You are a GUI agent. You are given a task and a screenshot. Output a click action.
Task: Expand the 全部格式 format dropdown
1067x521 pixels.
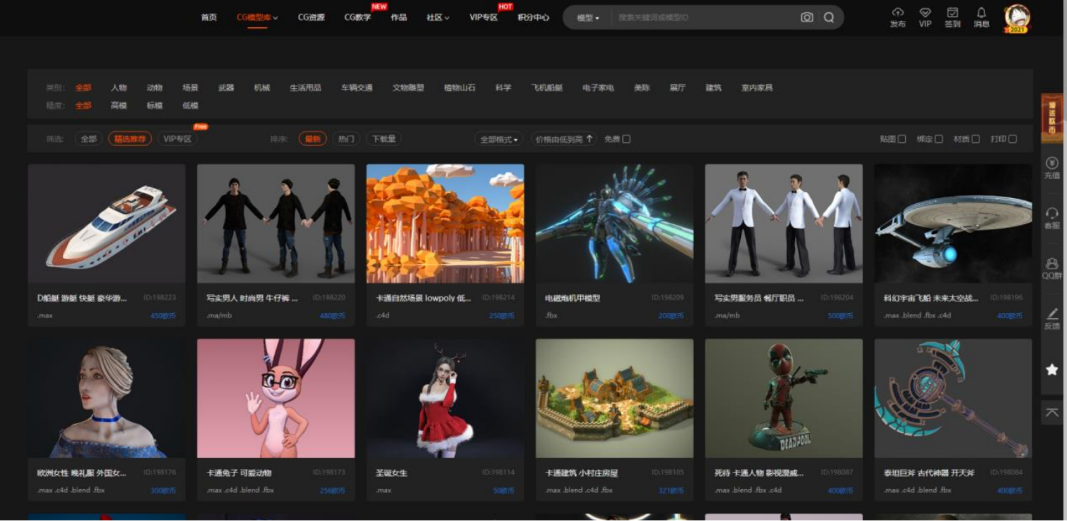(x=498, y=139)
